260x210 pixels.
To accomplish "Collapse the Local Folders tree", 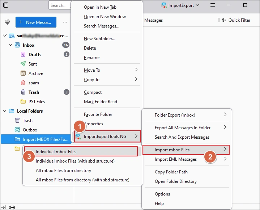I will 5,111.
